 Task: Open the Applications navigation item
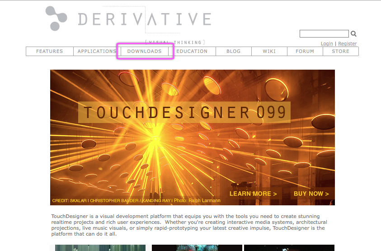pyautogui.click(x=97, y=52)
